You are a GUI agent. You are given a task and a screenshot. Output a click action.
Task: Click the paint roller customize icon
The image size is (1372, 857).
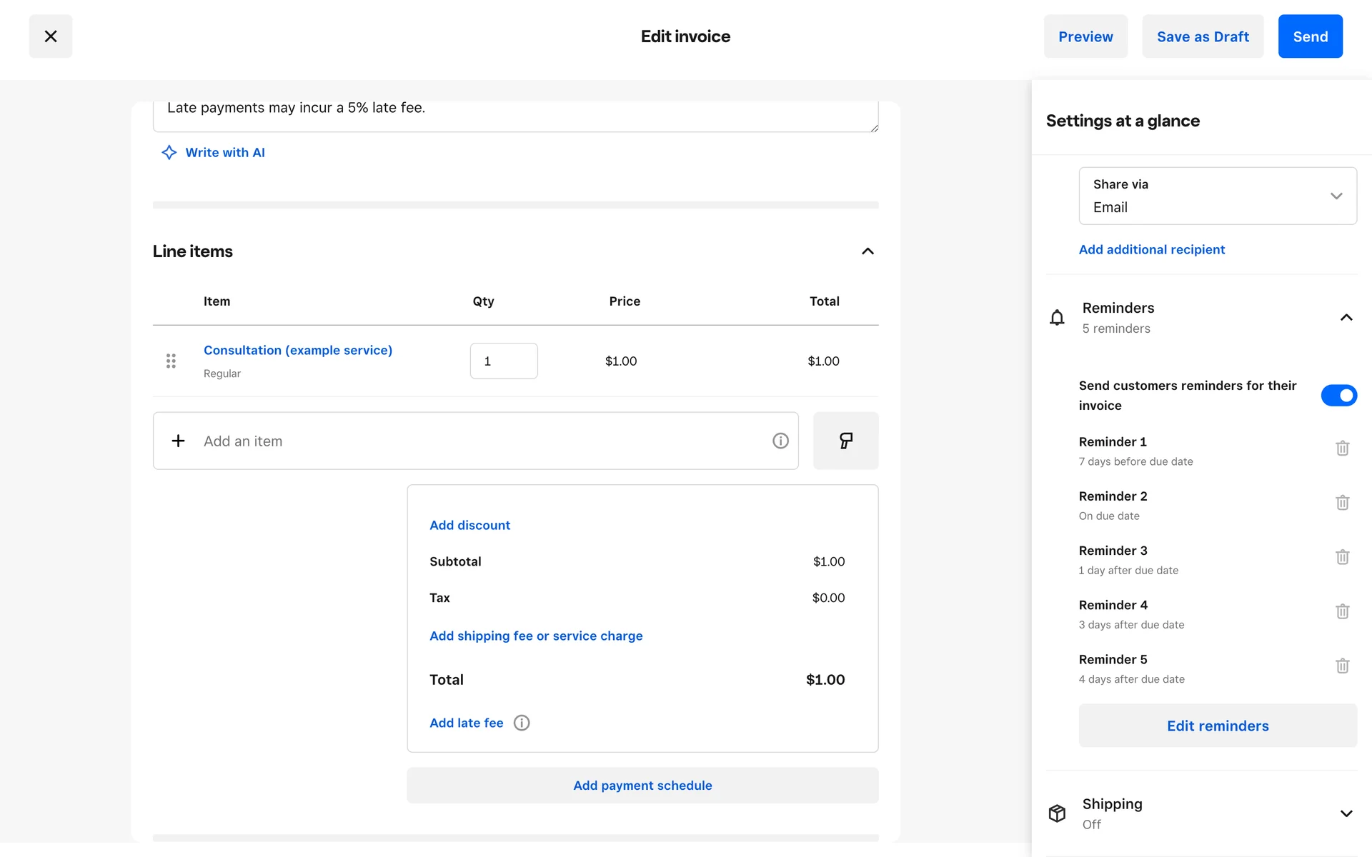pos(845,441)
